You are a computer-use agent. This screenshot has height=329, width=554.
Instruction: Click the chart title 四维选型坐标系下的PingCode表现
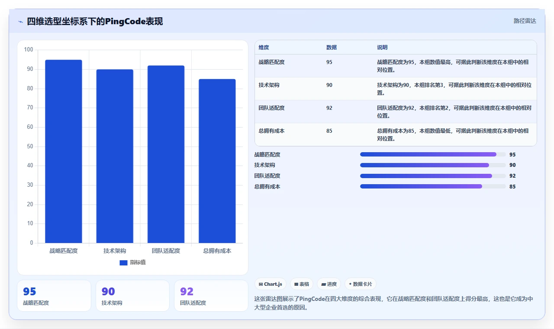pos(95,22)
